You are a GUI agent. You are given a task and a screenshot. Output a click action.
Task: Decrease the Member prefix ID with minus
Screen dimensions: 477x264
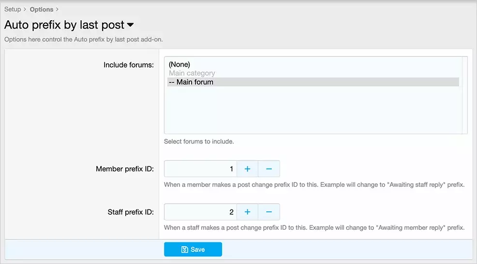click(x=269, y=169)
